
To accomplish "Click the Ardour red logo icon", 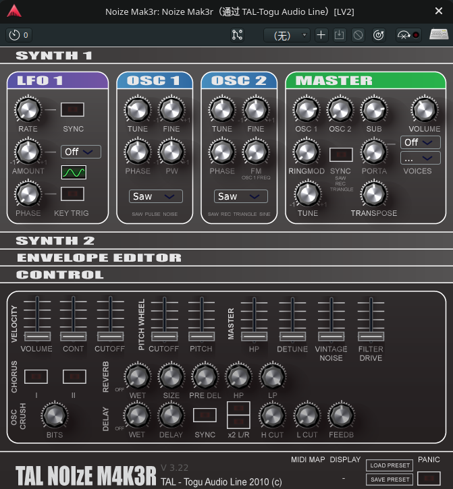I will point(14,11).
